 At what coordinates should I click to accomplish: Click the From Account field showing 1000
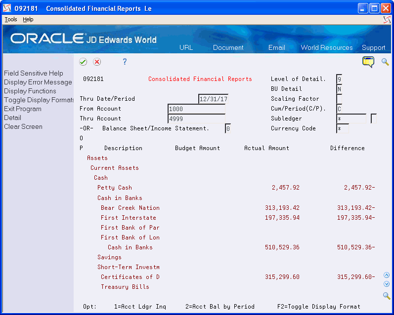pyautogui.click(x=196, y=109)
